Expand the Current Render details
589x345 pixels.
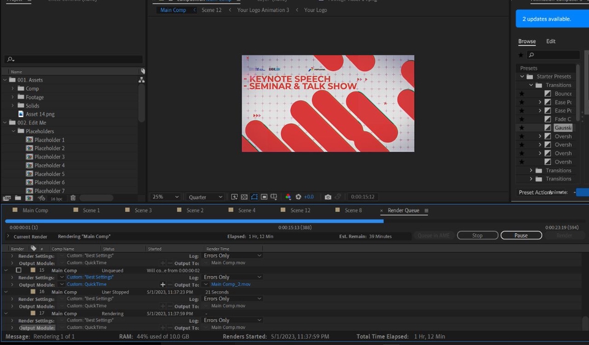coord(8,236)
